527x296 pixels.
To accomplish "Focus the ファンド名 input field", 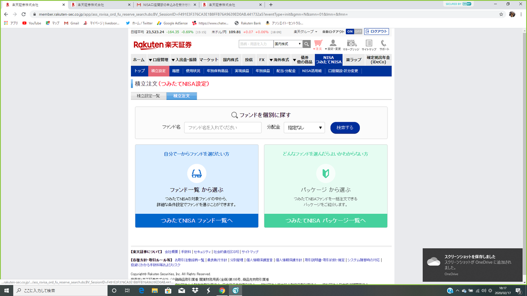I will pyautogui.click(x=223, y=127).
